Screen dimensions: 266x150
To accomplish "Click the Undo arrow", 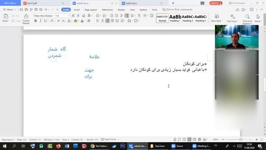I will click(x=46, y=10).
